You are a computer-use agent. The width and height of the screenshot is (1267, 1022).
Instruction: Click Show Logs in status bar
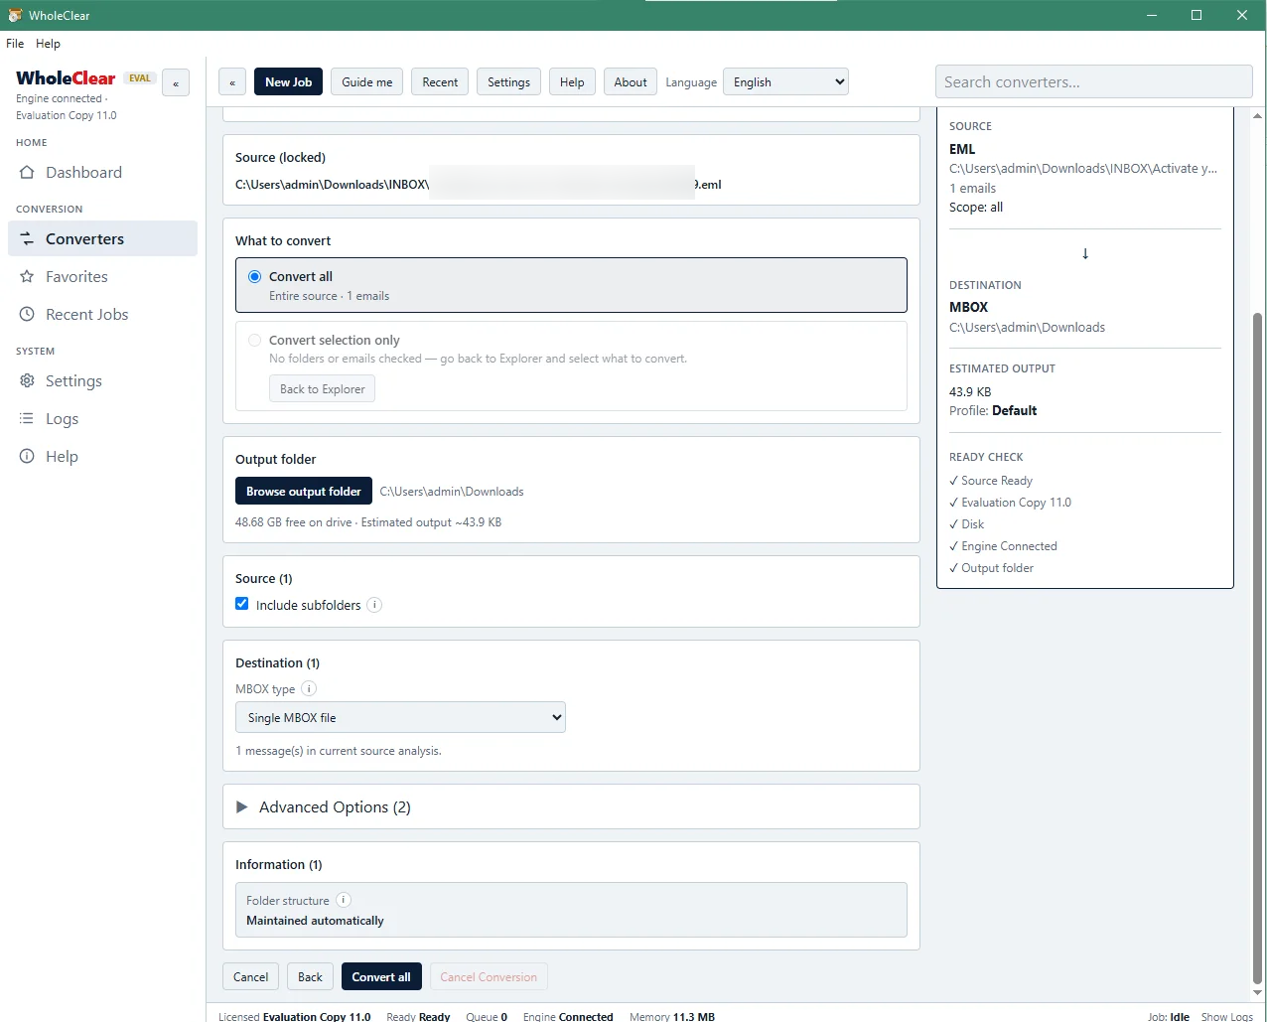tap(1226, 1016)
